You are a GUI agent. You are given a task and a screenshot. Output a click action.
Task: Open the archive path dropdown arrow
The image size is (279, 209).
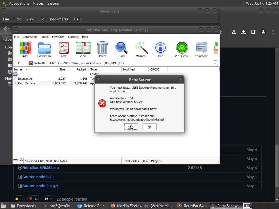pos(215,63)
